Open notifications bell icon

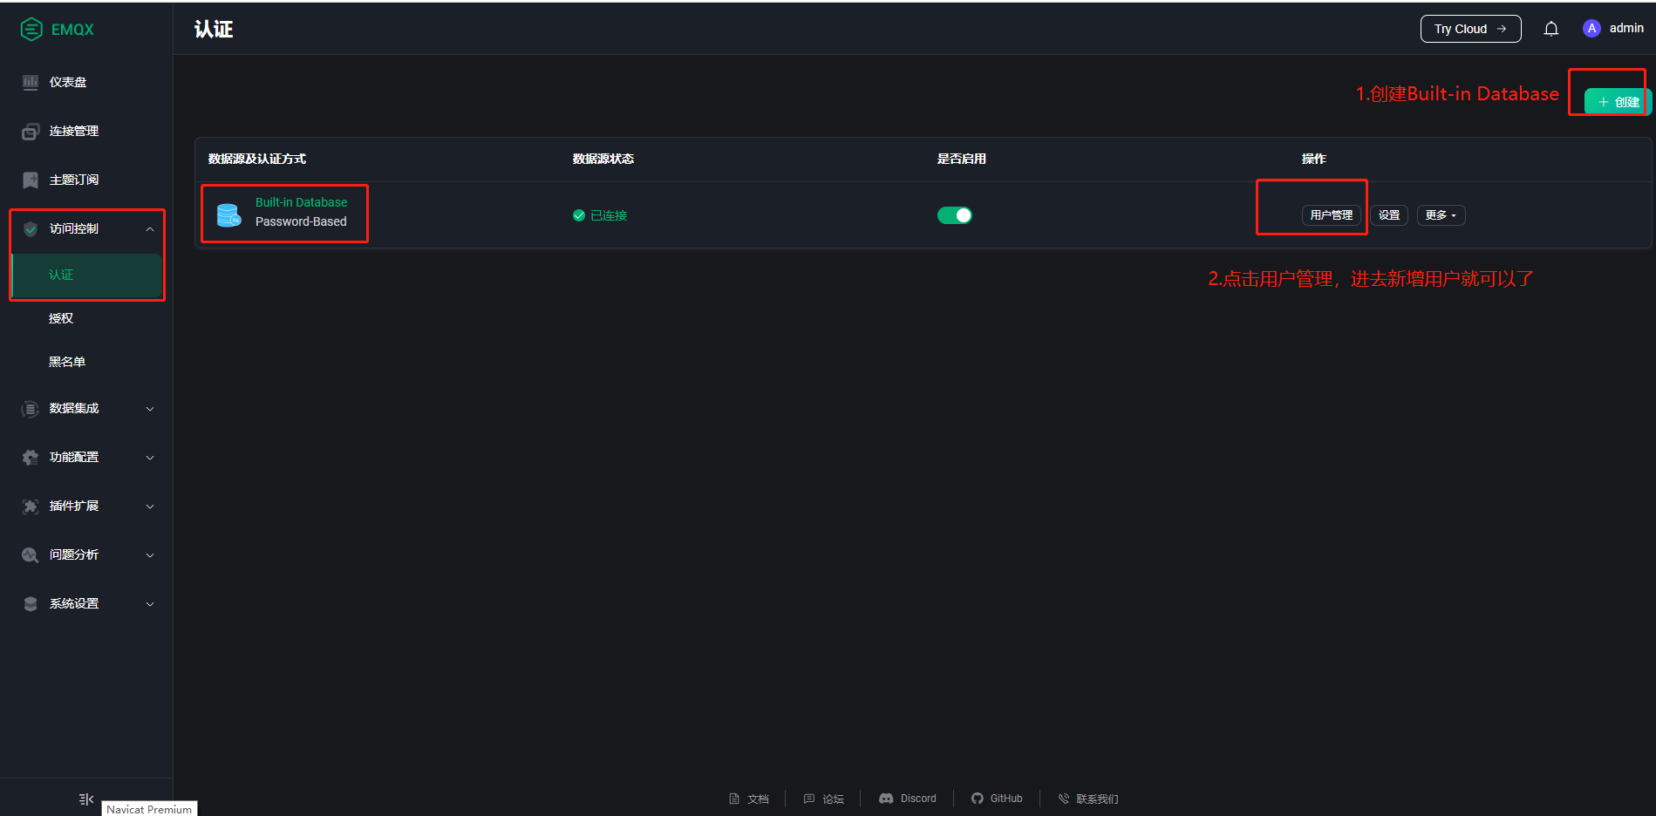pos(1551,29)
